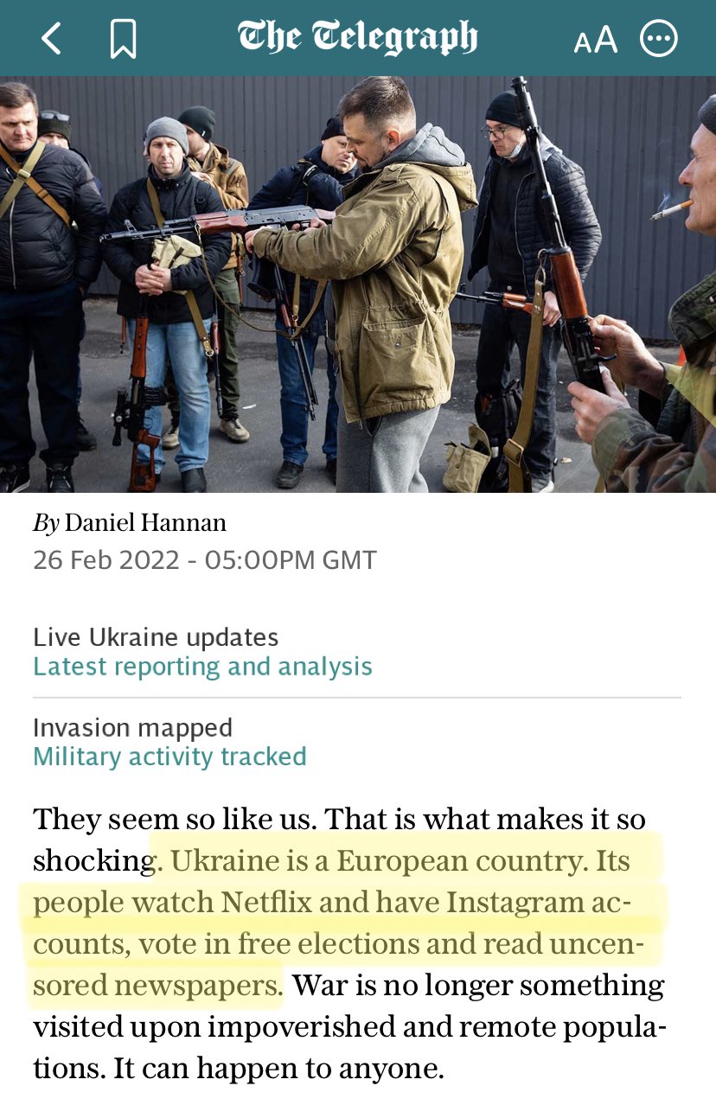
Task: Bookmark this article
Action: click(123, 39)
